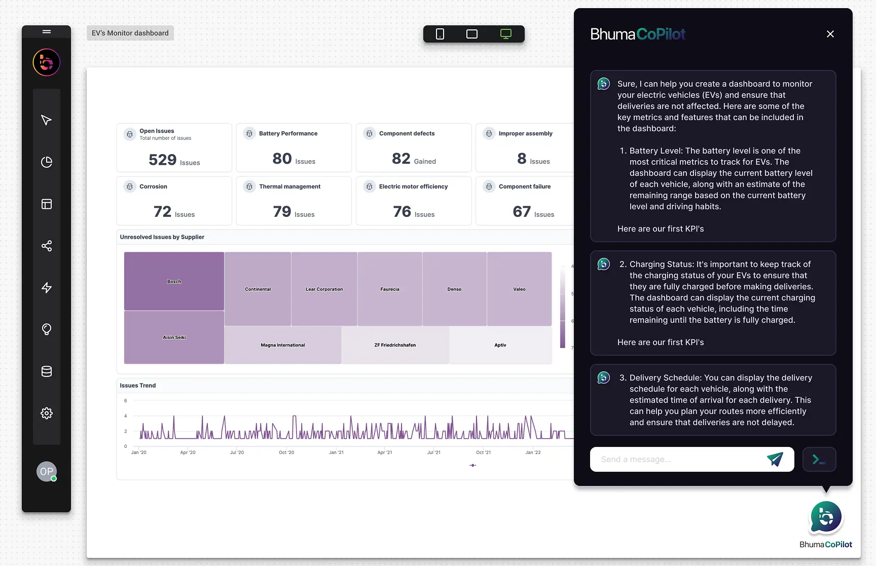The width and height of the screenshot is (876, 566).
Task: Select the Continental treemap block
Action: [258, 289]
